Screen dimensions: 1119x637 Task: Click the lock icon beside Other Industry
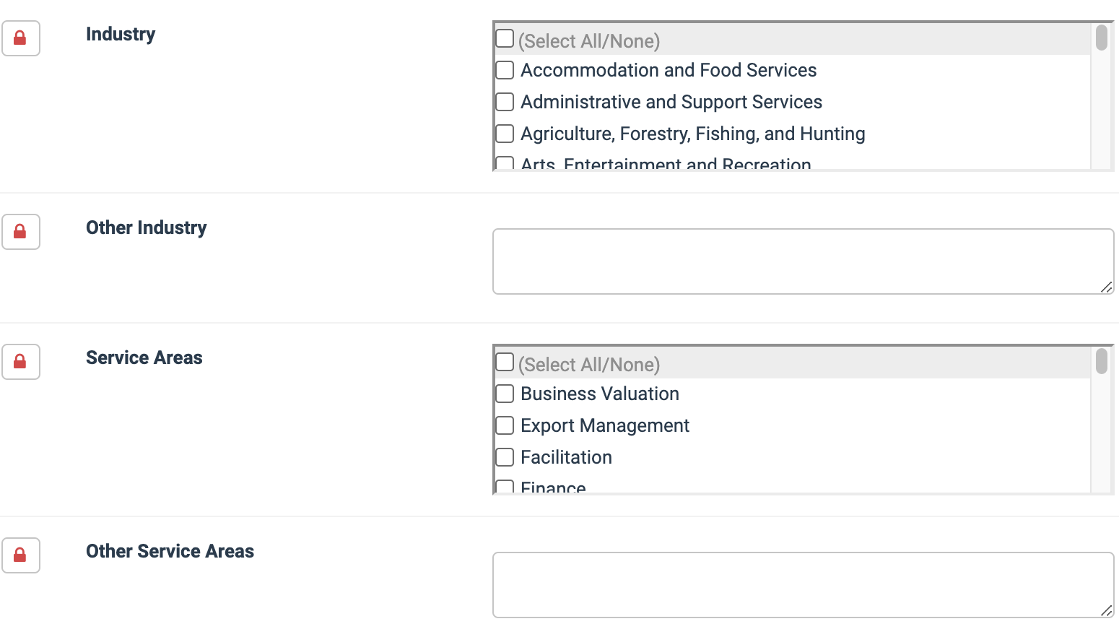20,232
